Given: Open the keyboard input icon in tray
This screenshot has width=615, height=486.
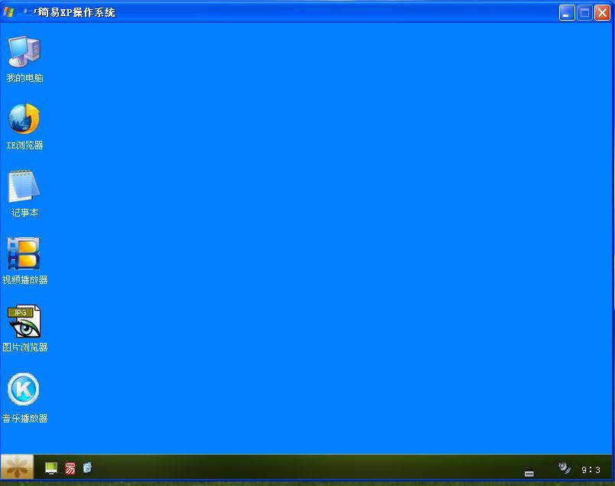Looking at the screenshot, I should tap(529, 472).
